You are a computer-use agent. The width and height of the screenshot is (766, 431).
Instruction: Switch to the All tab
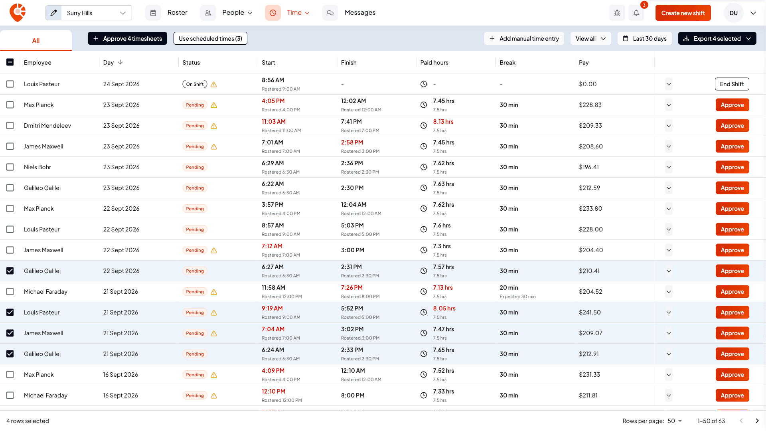(x=36, y=41)
